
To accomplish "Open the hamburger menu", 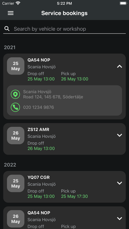I will [11, 13].
